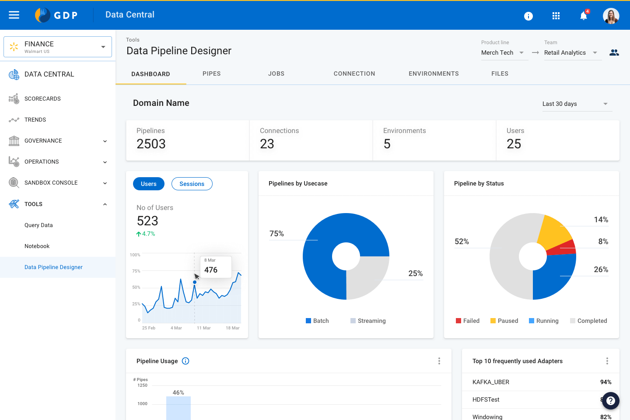
Task: Open the Last 30 days dropdown
Action: [577, 104]
